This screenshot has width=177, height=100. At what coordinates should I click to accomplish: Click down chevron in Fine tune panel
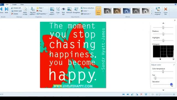pos(163,90)
